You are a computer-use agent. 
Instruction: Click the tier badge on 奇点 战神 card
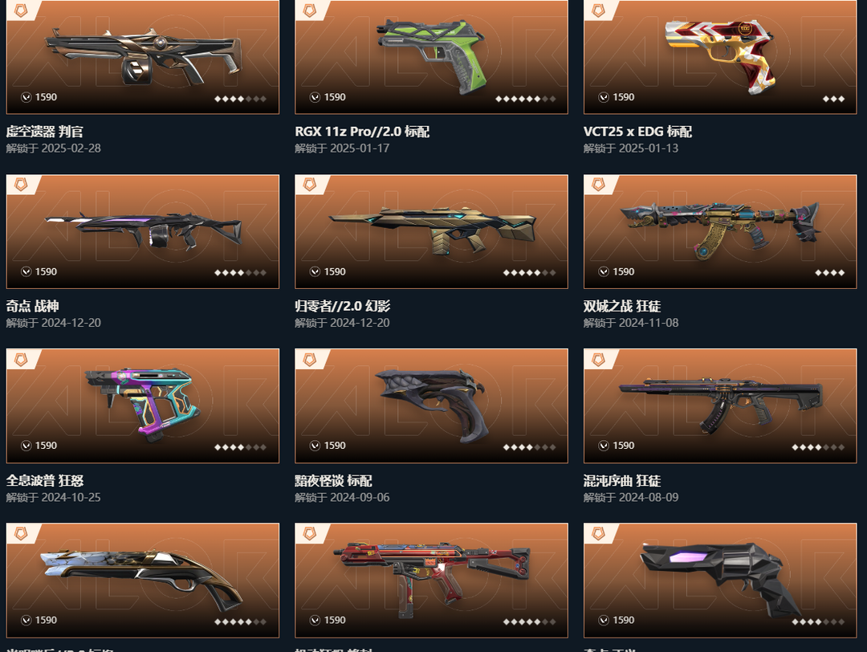21,184
